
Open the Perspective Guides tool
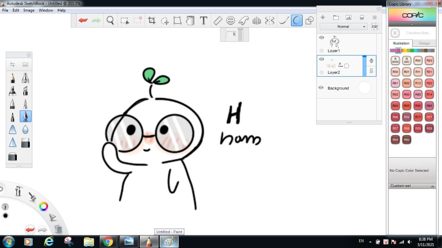click(256, 21)
